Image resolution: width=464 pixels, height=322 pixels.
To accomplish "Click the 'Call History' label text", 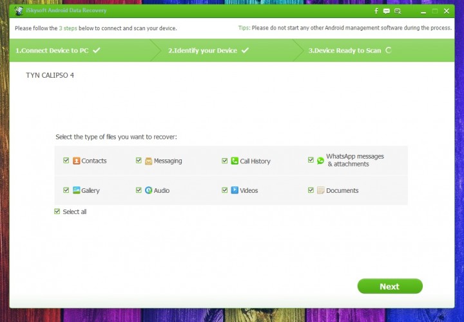I will (x=255, y=161).
